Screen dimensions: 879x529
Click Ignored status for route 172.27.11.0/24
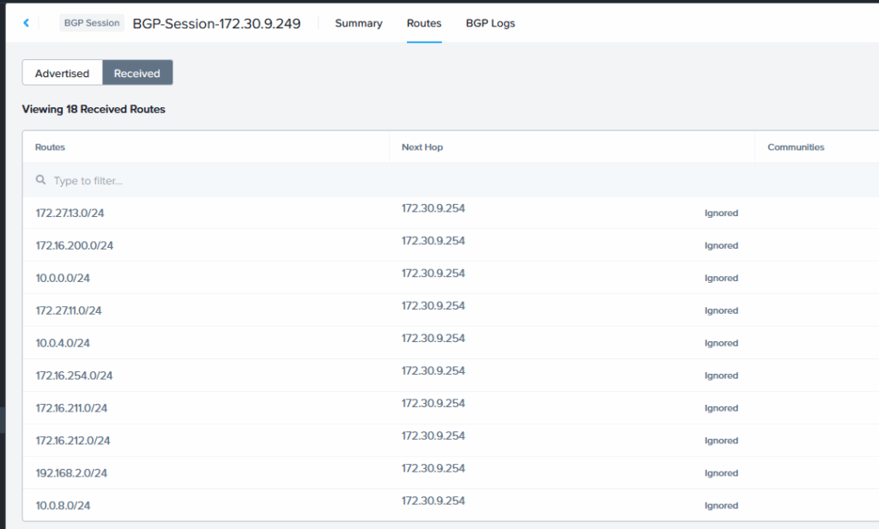(x=721, y=310)
